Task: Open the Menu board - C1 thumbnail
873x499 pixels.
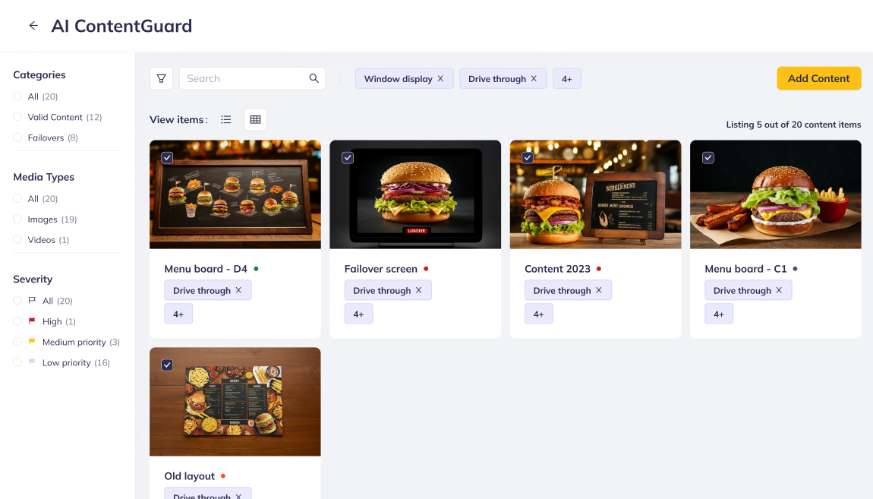Action: pyautogui.click(x=776, y=194)
